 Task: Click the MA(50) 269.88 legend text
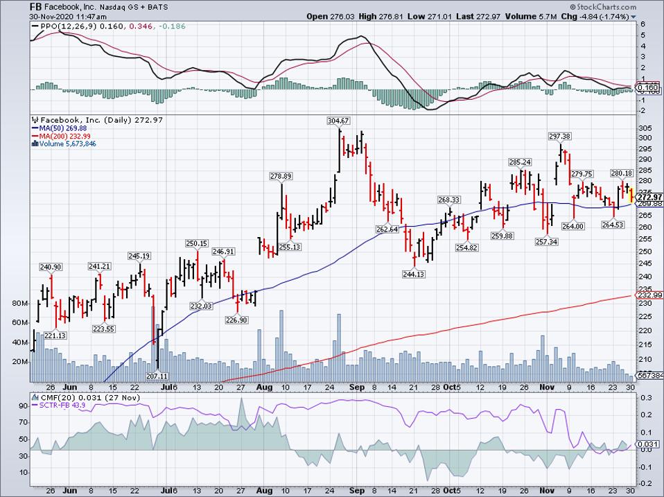click(63, 128)
